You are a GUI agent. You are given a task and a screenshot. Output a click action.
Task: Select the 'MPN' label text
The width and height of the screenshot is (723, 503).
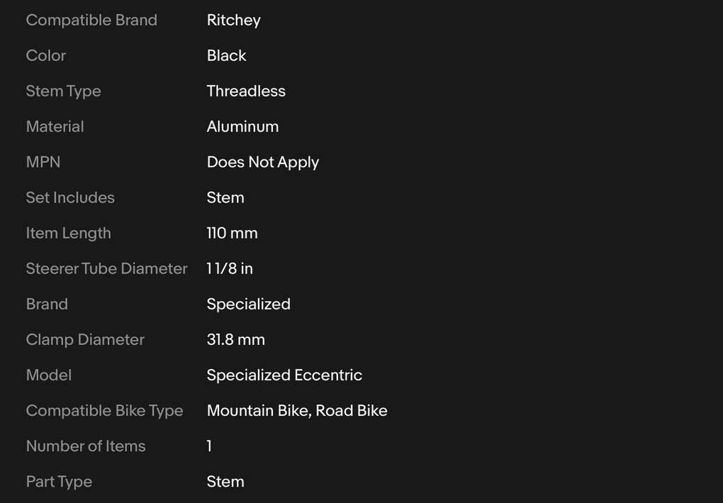tap(43, 162)
